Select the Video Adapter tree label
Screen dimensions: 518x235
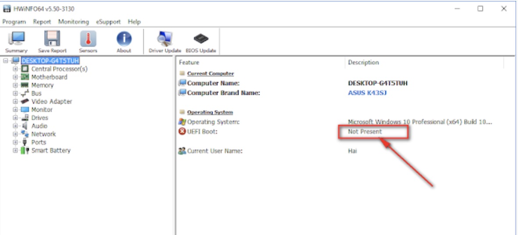[x=52, y=101]
